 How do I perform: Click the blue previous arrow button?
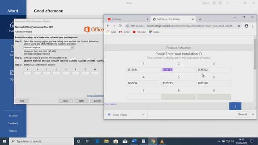click(235, 106)
